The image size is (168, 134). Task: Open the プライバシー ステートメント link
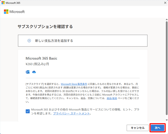(72, 114)
